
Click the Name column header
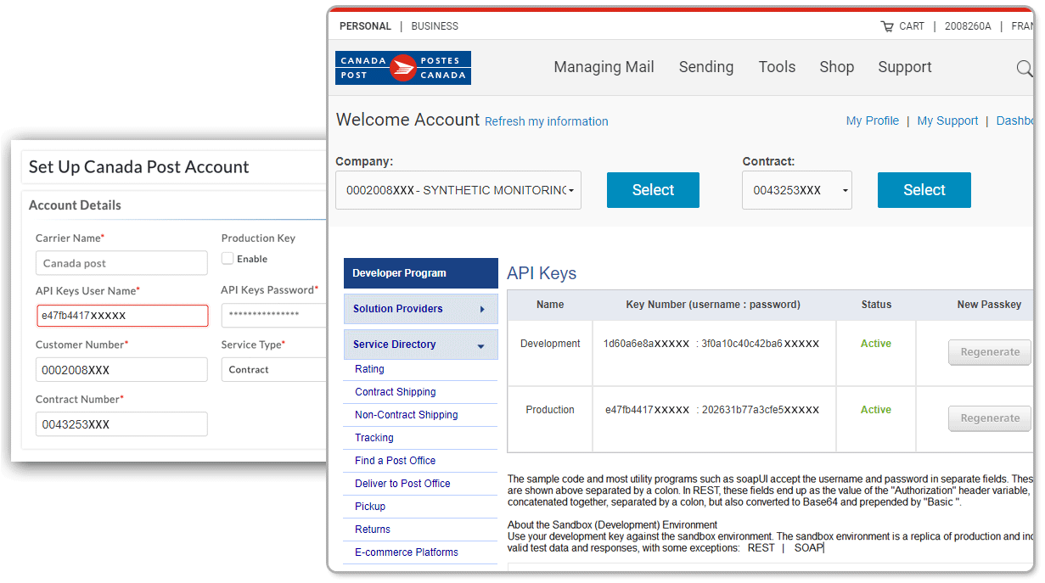click(550, 305)
